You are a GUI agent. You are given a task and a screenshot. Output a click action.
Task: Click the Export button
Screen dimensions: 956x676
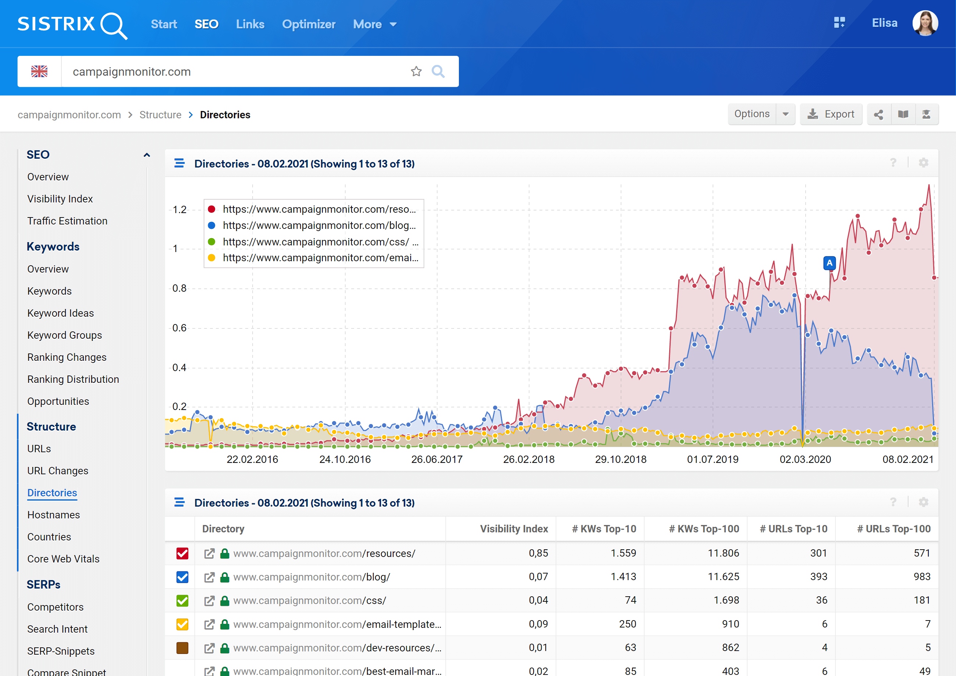click(x=831, y=115)
